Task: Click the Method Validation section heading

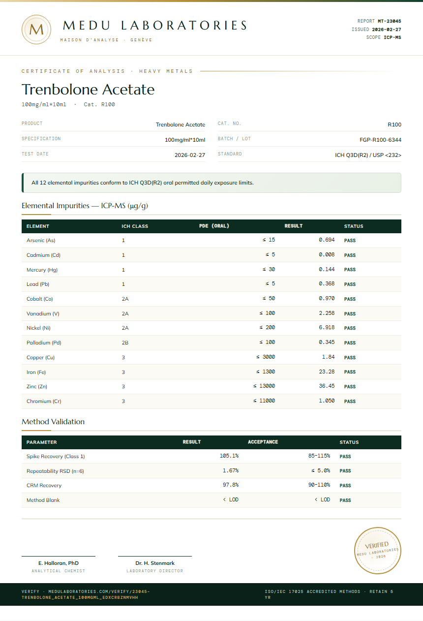Action: tap(53, 422)
